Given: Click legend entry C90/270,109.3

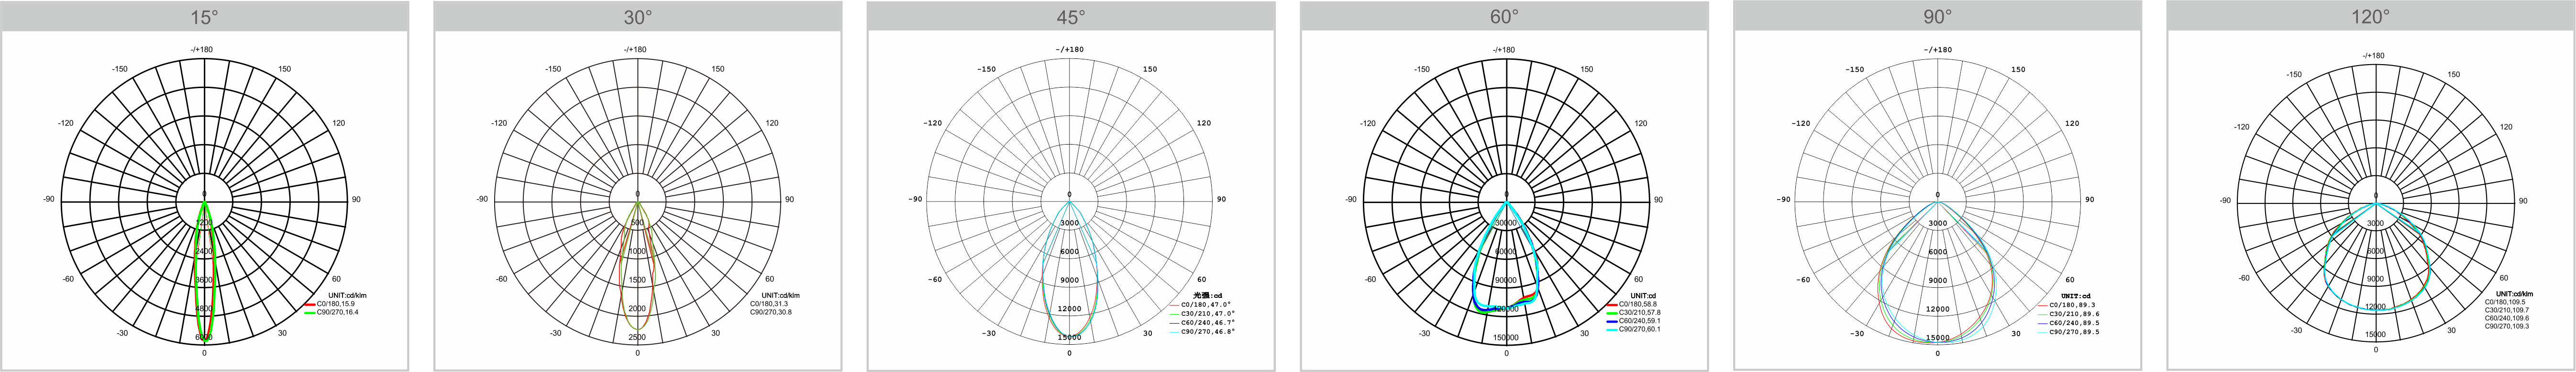Looking at the screenshot, I should 2507,326.
